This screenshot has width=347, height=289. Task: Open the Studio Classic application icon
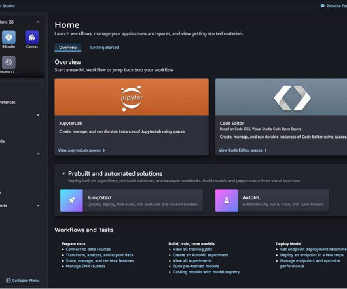click(9, 62)
